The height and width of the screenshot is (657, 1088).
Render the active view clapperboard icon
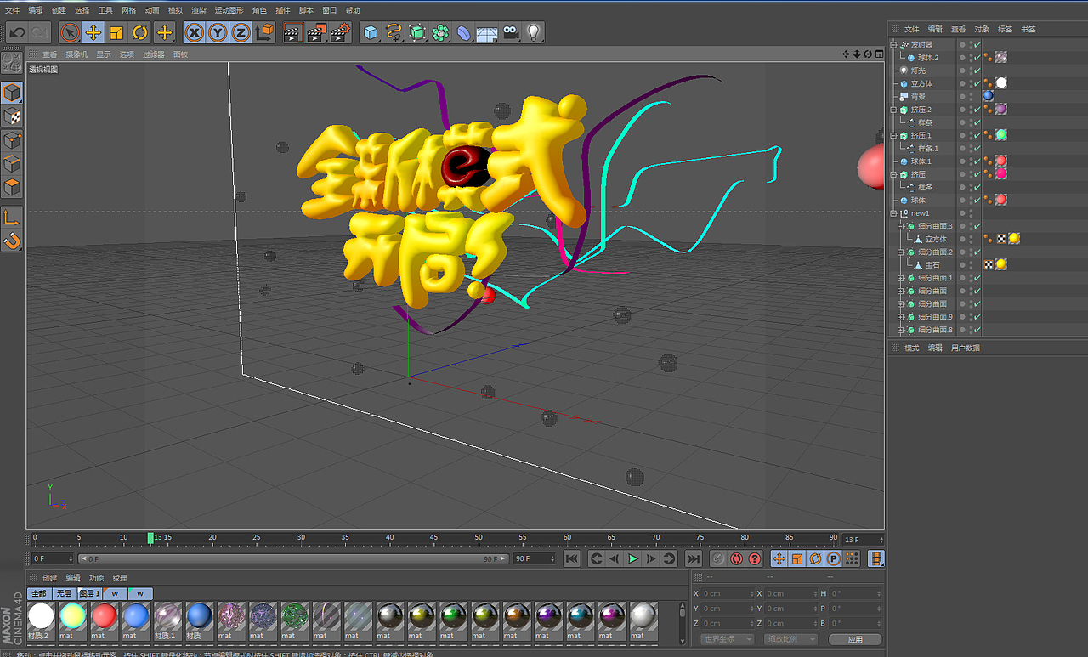click(x=292, y=33)
